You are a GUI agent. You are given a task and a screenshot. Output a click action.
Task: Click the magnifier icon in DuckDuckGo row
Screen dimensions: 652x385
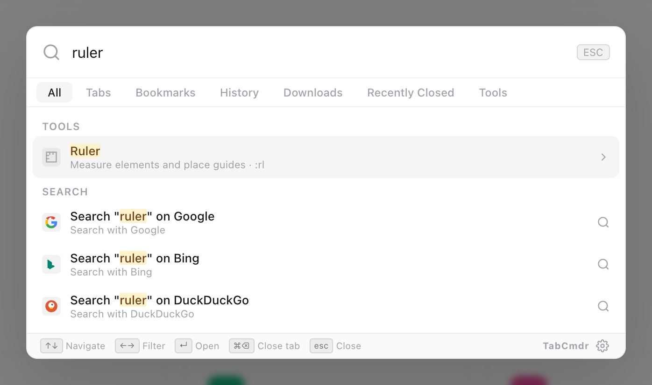pos(603,306)
